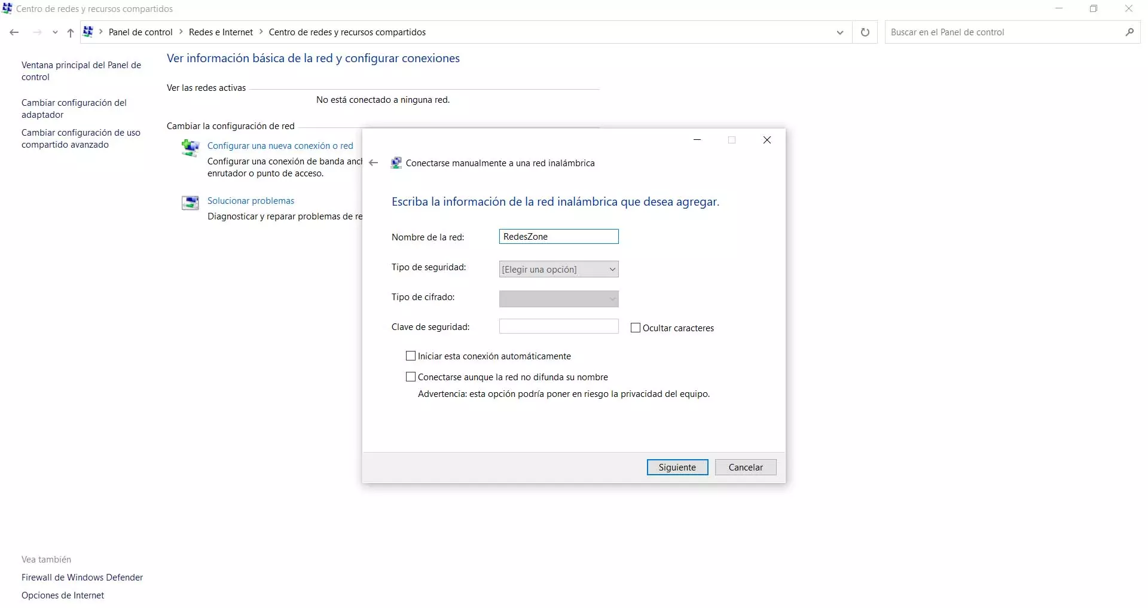Close the Centro de redes window
The image size is (1148, 608).
(x=1129, y=8)
